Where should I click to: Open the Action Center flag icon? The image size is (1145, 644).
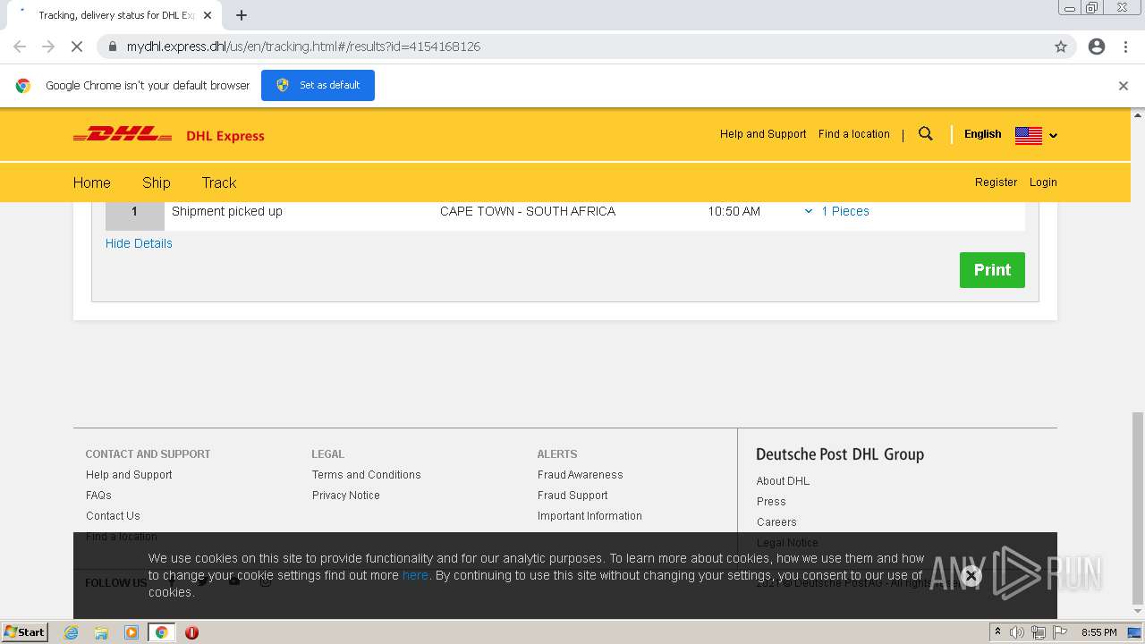click(x=1060, y=632)
